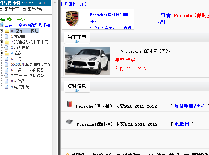Click document icon of 6 车身 一 外侧设备
209x155 pixels.
7,70
